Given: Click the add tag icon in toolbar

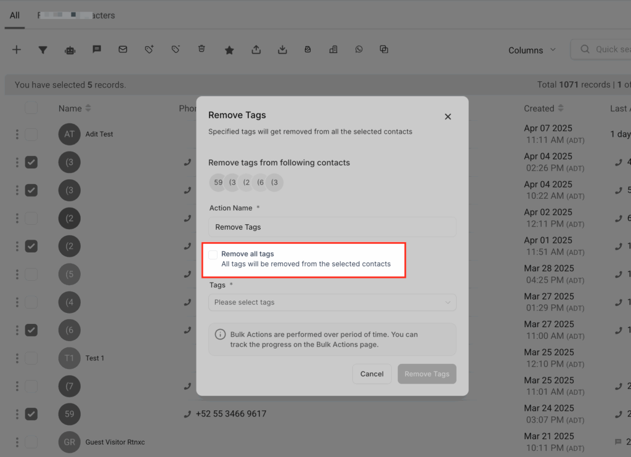Looking at the screenshot, I should coord(149,49).
